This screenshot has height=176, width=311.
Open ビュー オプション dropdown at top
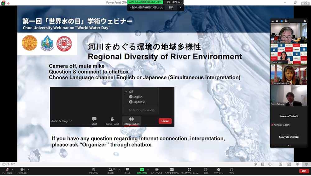coord(174,2)
